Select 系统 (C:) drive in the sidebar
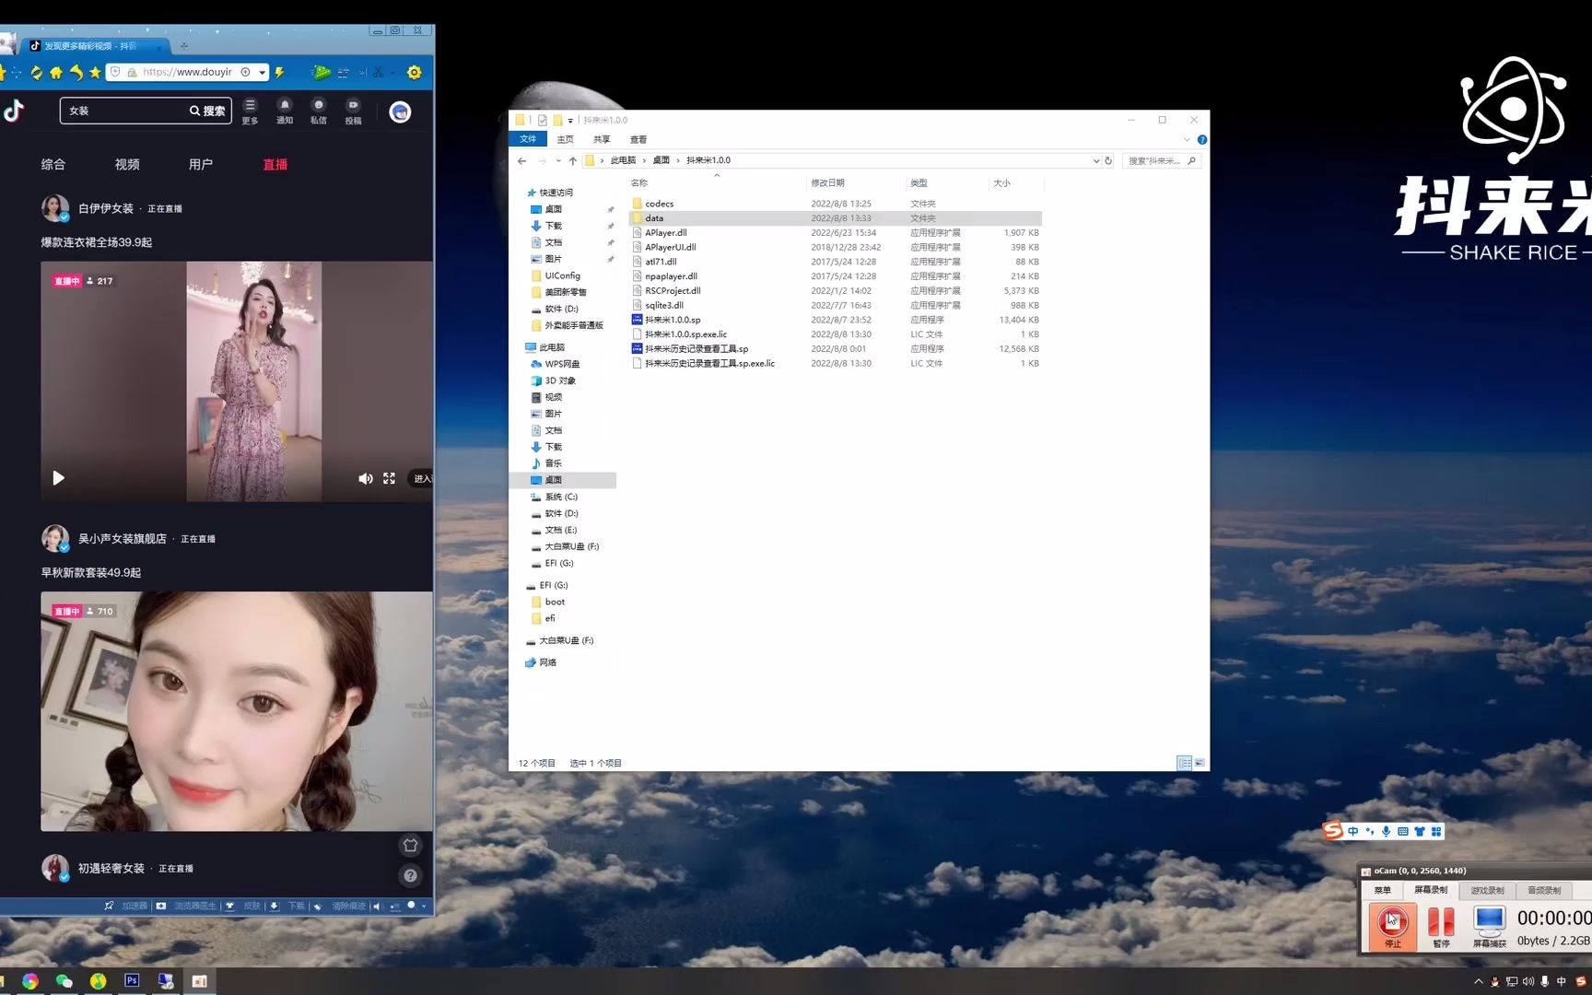This screenshot has width=1592, height=995. (x=561, y=497)
